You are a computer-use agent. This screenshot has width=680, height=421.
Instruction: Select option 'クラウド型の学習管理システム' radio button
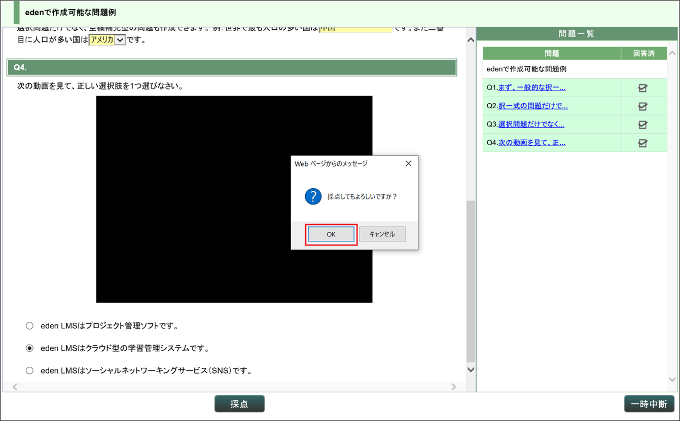click(29, 348)
